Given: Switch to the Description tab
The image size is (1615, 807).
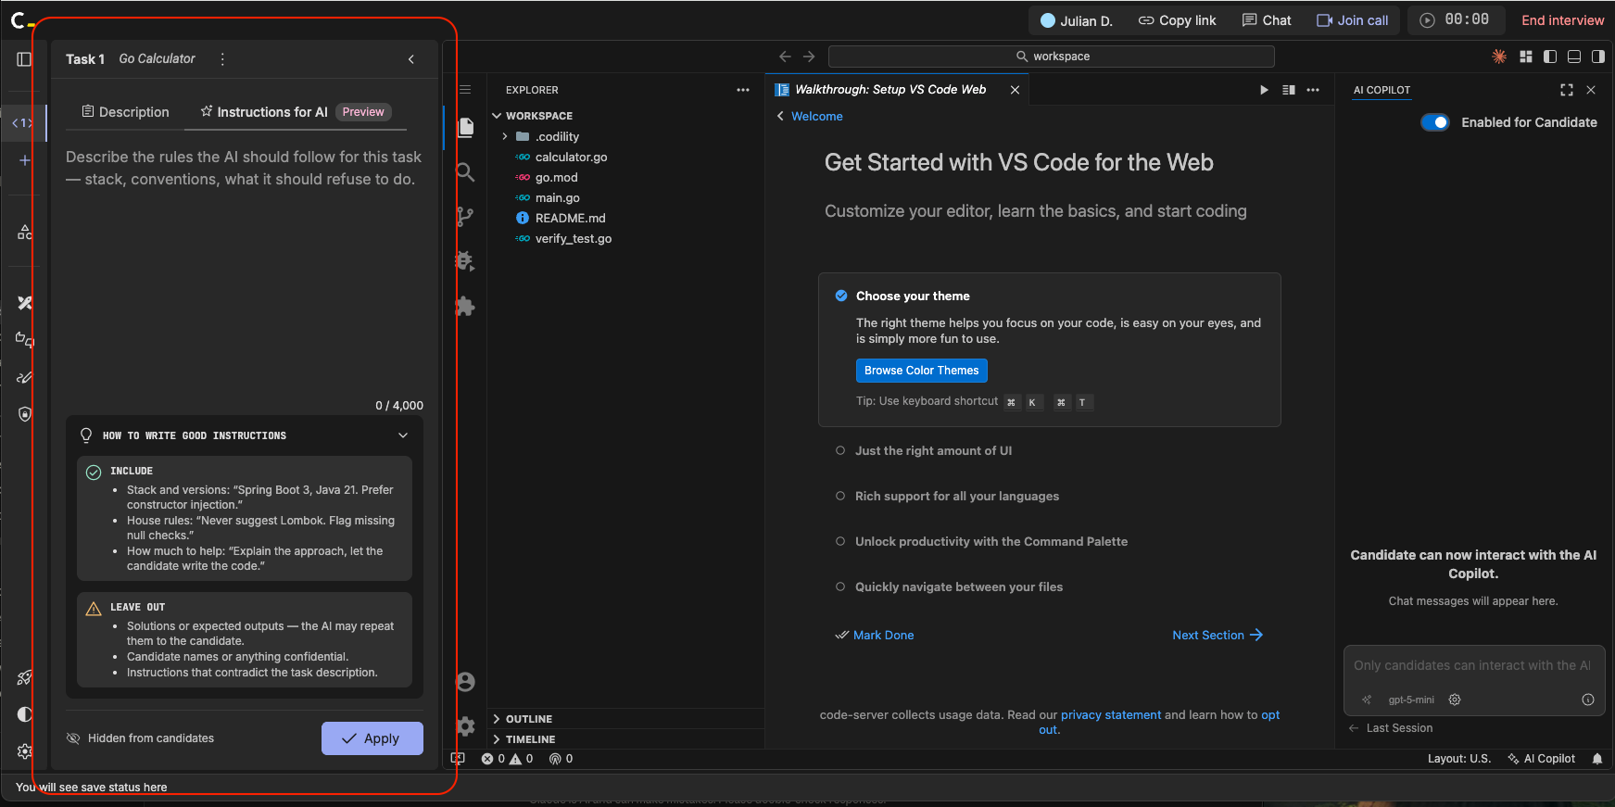Looking at the screenshot, I should [126, 112].
